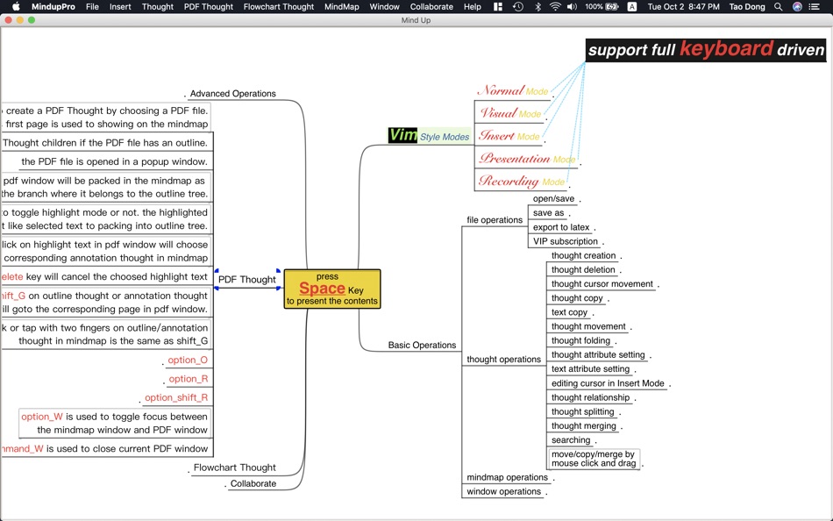Select the 'thought splitting' node
The height and width of the screenshot is (521, 833).
582,411
